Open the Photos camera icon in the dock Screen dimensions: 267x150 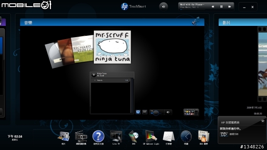tap(63, 136)
